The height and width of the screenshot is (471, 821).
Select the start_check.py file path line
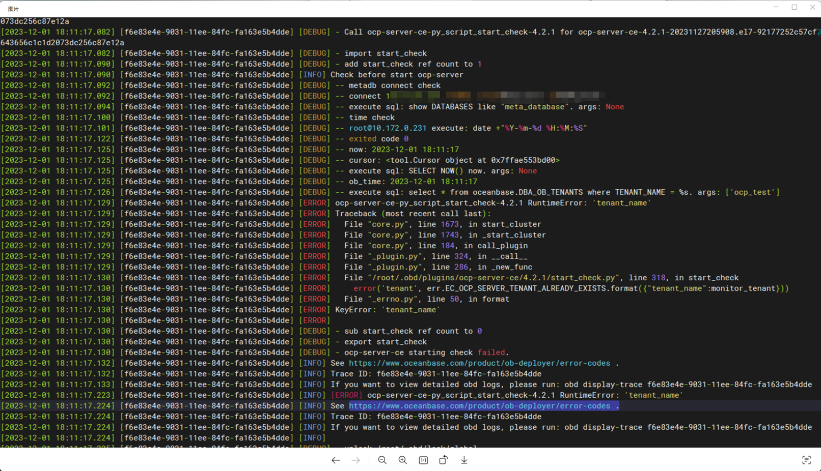tap(541, 278)
